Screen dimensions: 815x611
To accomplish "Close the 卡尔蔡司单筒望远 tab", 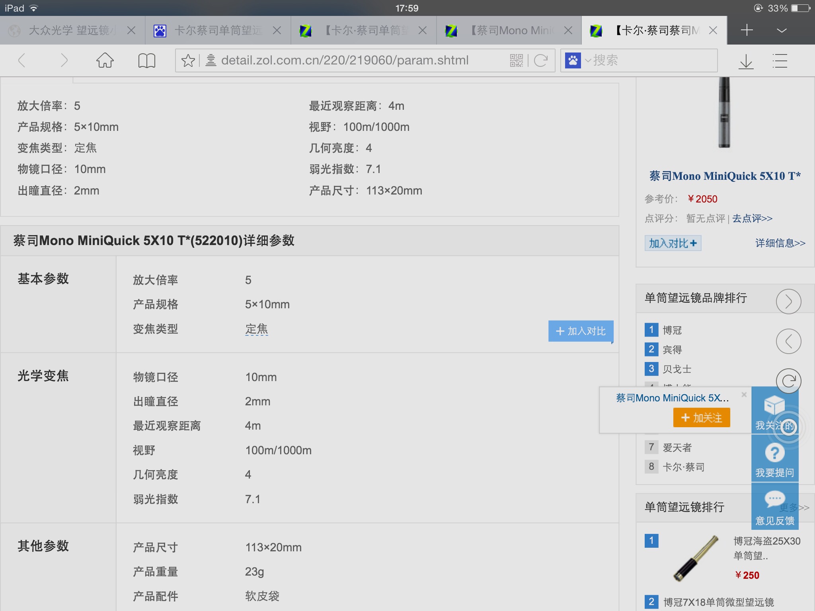I will 277,30.
